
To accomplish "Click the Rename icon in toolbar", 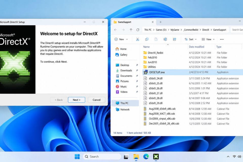I will pos(165,39).
